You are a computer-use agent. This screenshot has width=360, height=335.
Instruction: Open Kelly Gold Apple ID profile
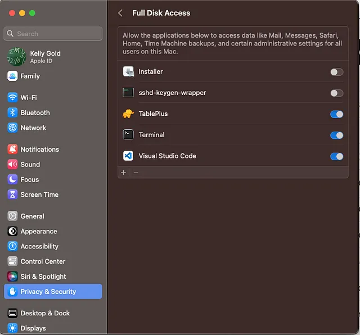(x=45, y=57)
